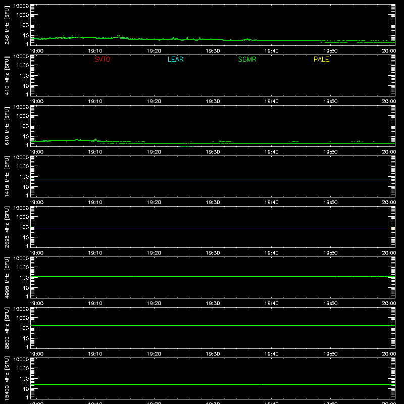Click the 19:00 tick under the 4995 MHz plot
404x404 pixels.
36,304
